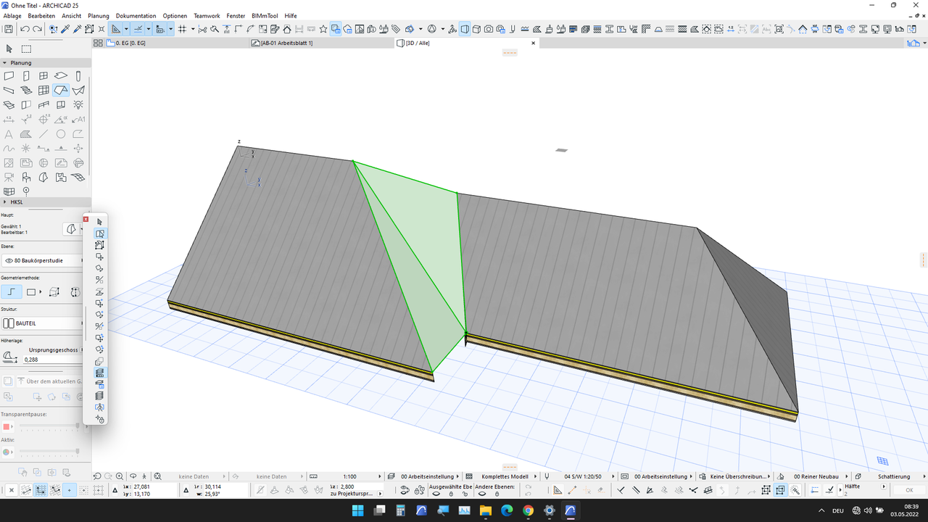Collapse the Planung toolbox section
Image resolution: width=928 pixels, height=522 pixels.
pos(5,62)
